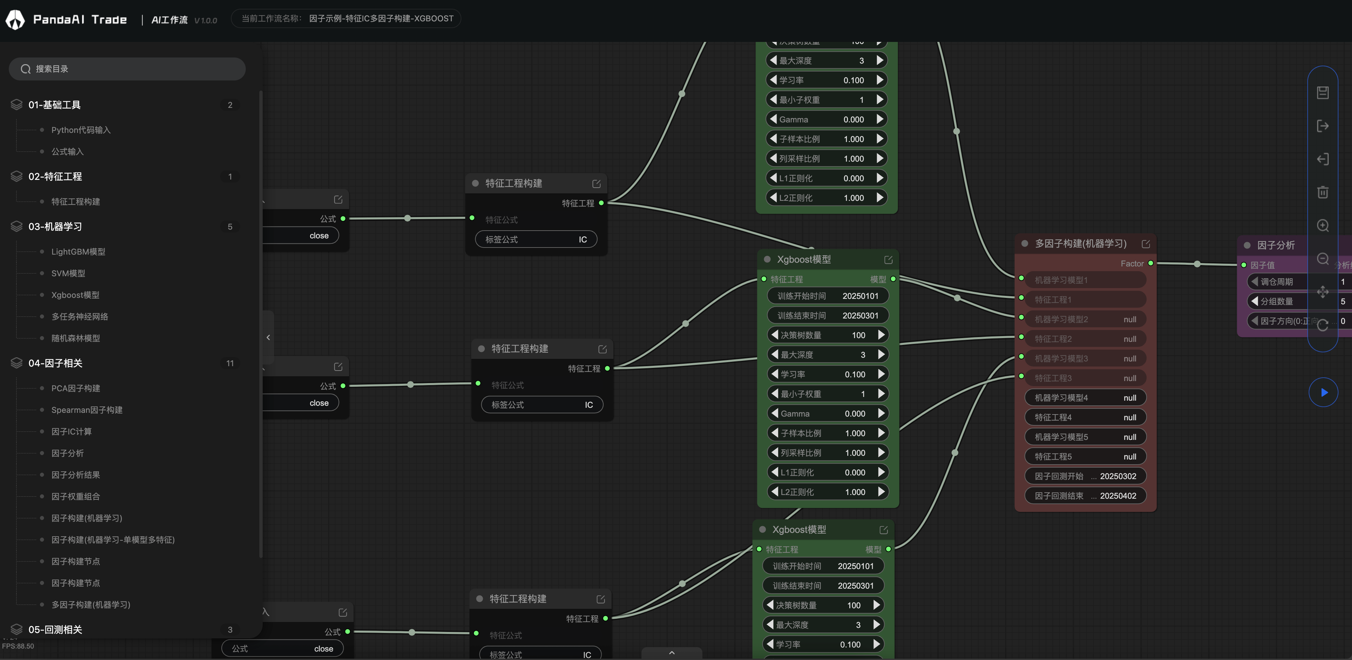Viewport: 1352px width, 660px height.
Task: Collapse the 03-机器学习 category
Action: point(55,227)
